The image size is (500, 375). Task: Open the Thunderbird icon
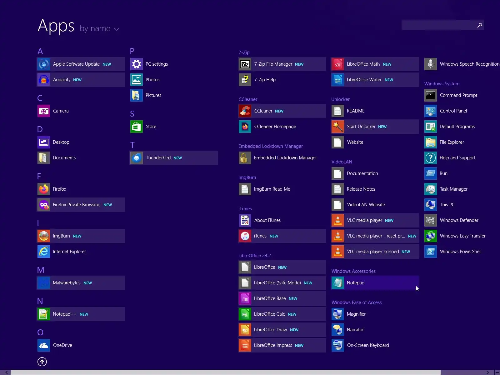(x=137, y=158)
